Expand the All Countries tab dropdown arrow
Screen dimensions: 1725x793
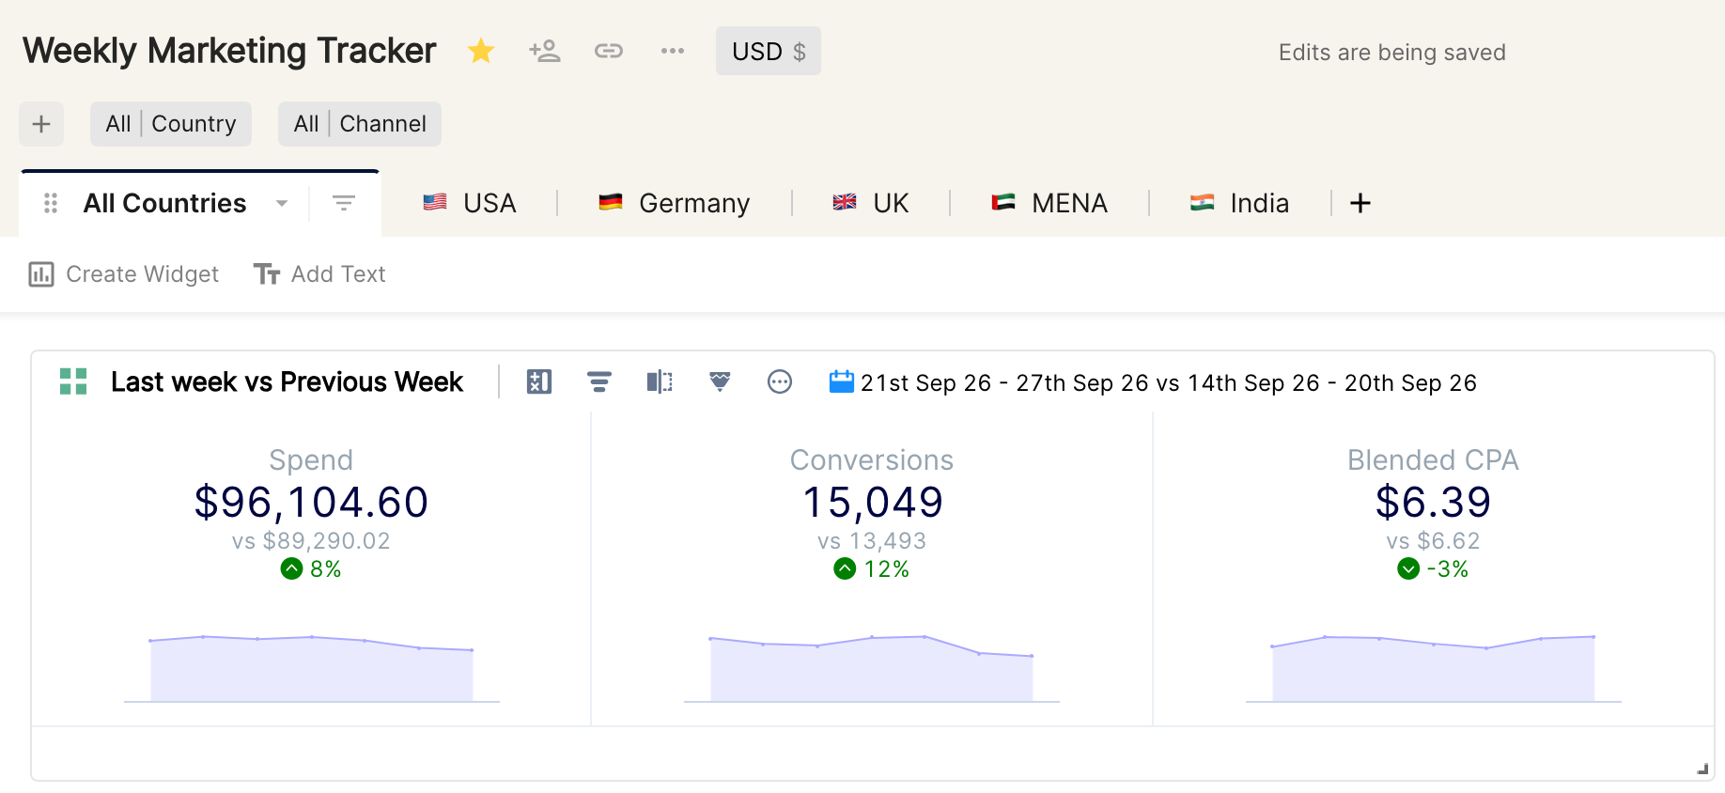click(282, 204)
